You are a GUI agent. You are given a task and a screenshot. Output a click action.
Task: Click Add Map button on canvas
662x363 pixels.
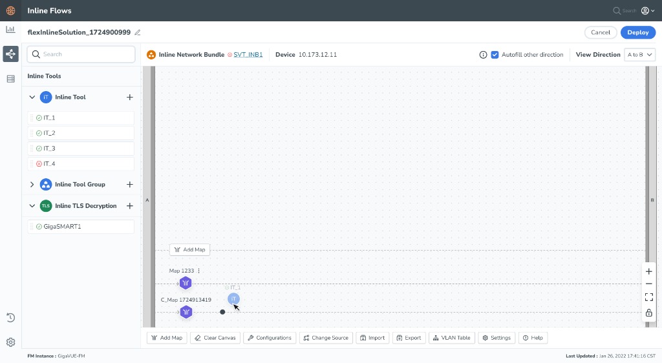(189, 249)
